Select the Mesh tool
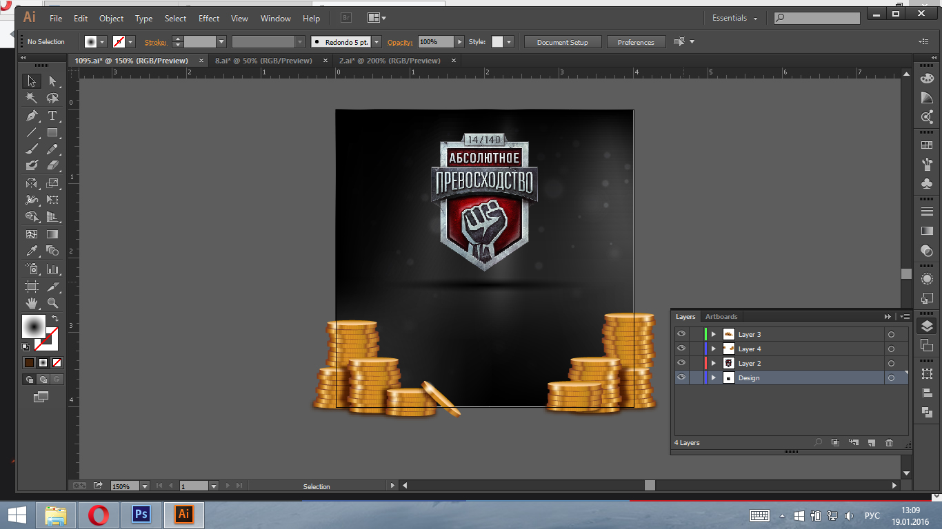Image resolution: width=942 pixels, height=529 pixels. tap(32, 235)
